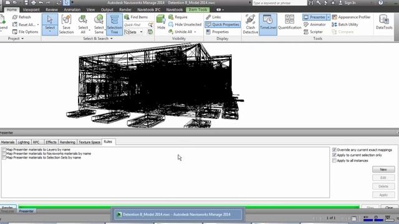Image resolution: width=399 pixels, height=224 pixels.
Task: Toggle the TimeLiner tool
Action: point(268,24)
